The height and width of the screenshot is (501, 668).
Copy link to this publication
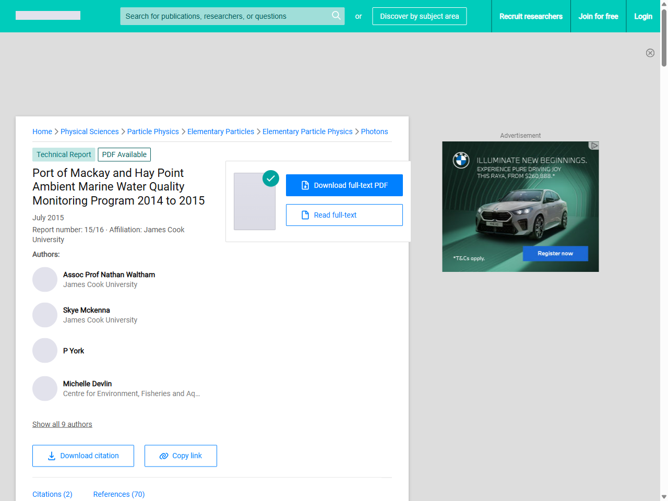pos(181,456)
